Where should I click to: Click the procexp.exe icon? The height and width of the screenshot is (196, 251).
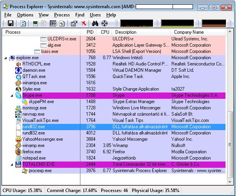click(x=25, y=171)
